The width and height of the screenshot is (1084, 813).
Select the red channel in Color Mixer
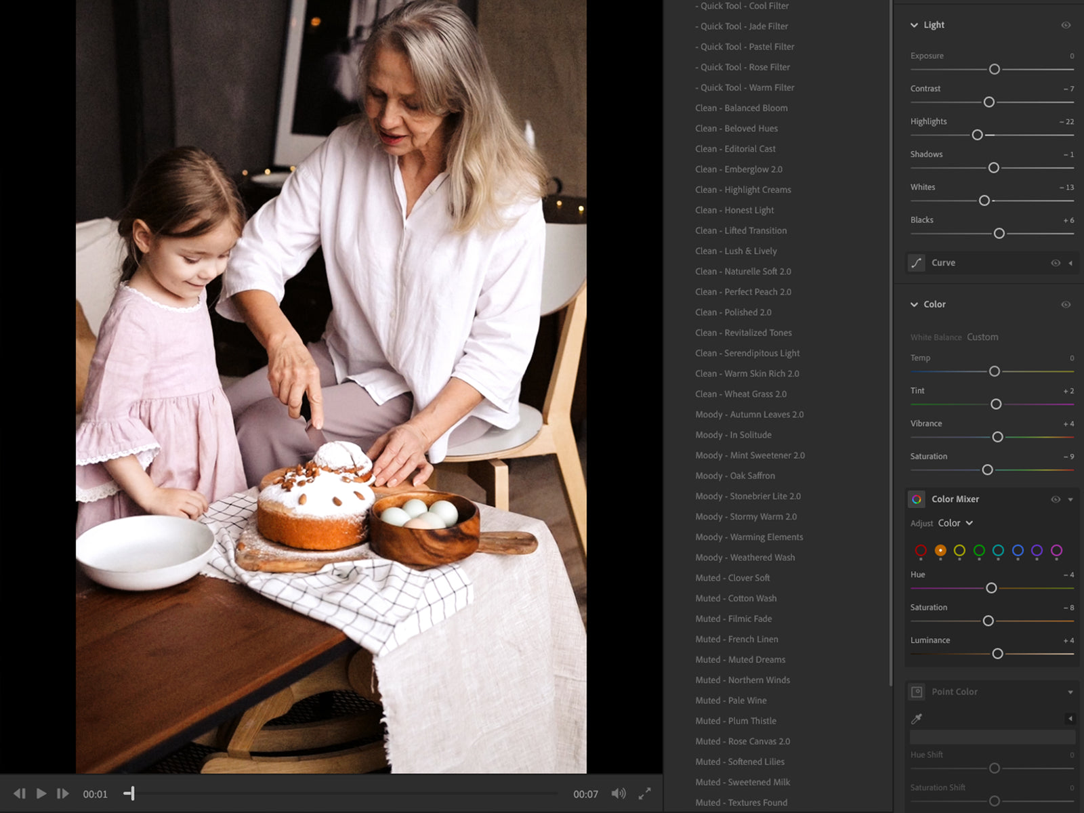[921, 551]
